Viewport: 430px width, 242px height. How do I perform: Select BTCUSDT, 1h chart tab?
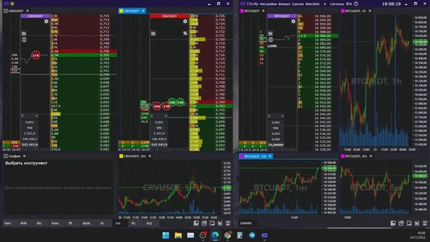(x=355, y=11)
